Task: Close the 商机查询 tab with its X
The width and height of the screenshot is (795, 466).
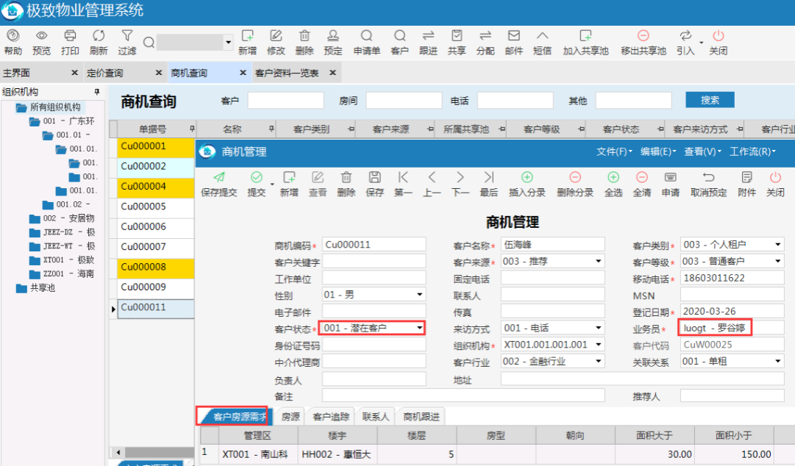Action: pos(243,73)
